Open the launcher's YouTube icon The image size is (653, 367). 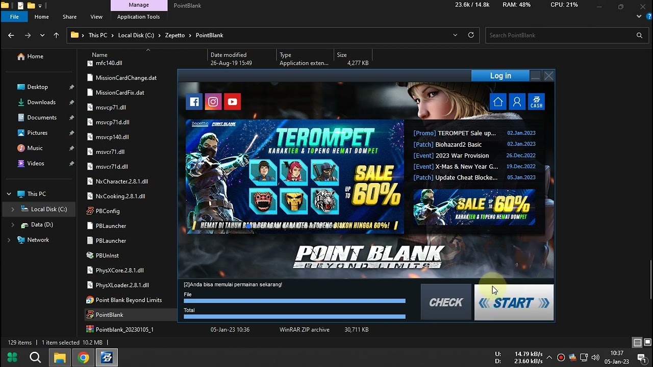point(232,101)
